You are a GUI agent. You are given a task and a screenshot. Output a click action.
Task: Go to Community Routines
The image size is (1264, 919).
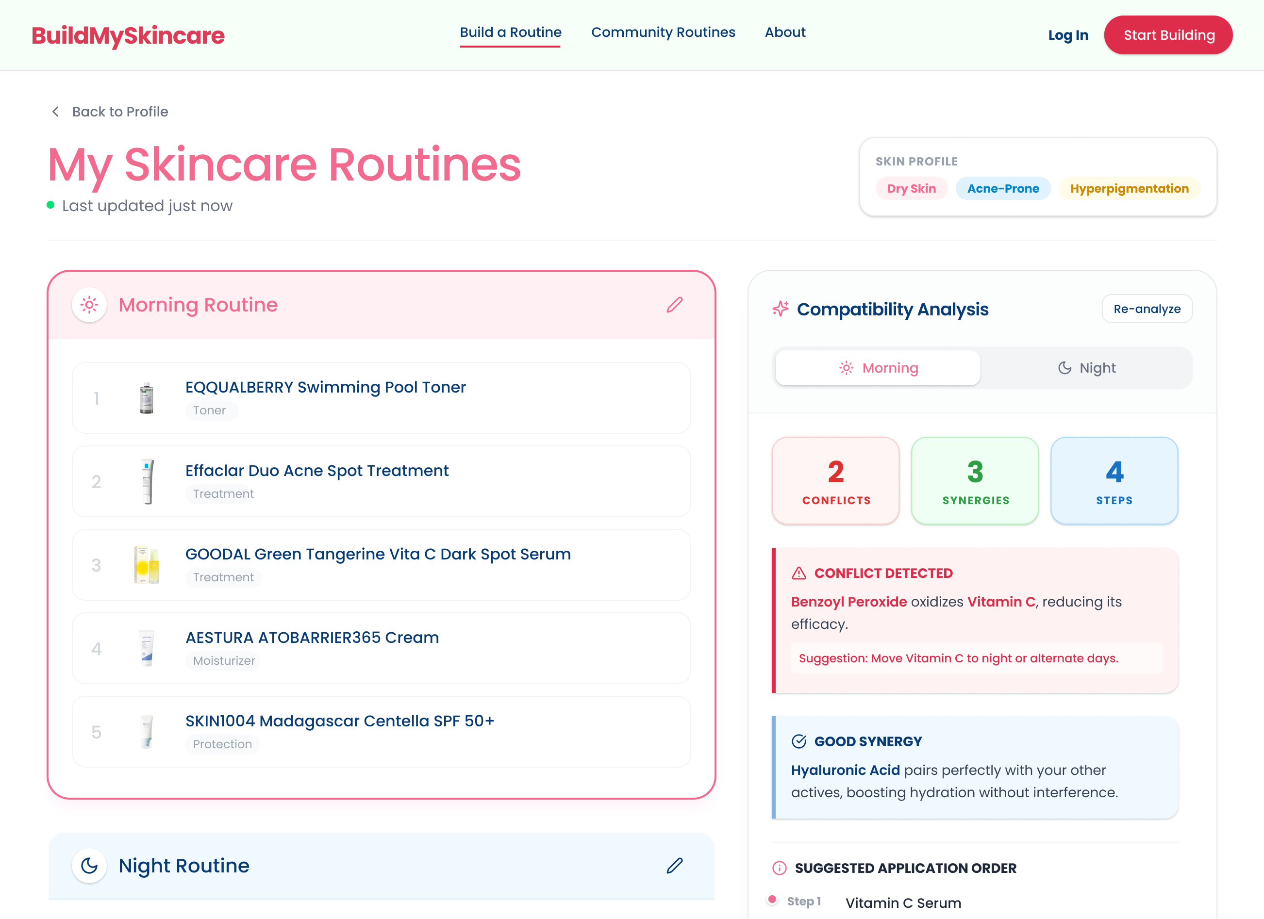pos(663,33)
